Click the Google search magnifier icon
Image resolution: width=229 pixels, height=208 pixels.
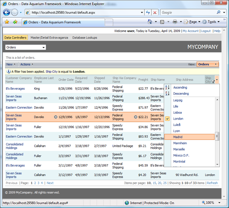click(219, 13)
